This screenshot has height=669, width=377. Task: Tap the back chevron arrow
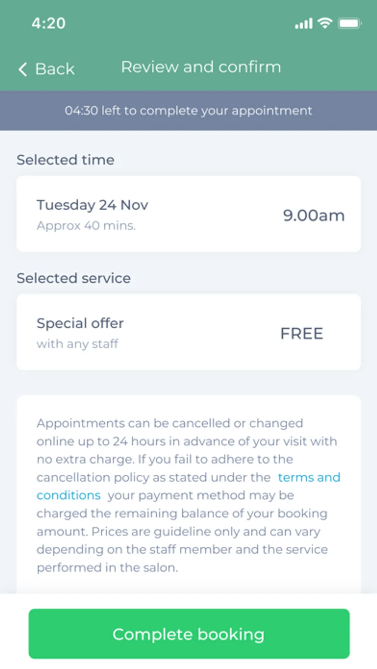[23, 69]
